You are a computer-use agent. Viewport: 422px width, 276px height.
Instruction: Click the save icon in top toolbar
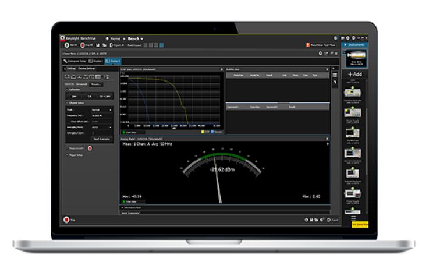pyautogui.click(x=97, y=45)
